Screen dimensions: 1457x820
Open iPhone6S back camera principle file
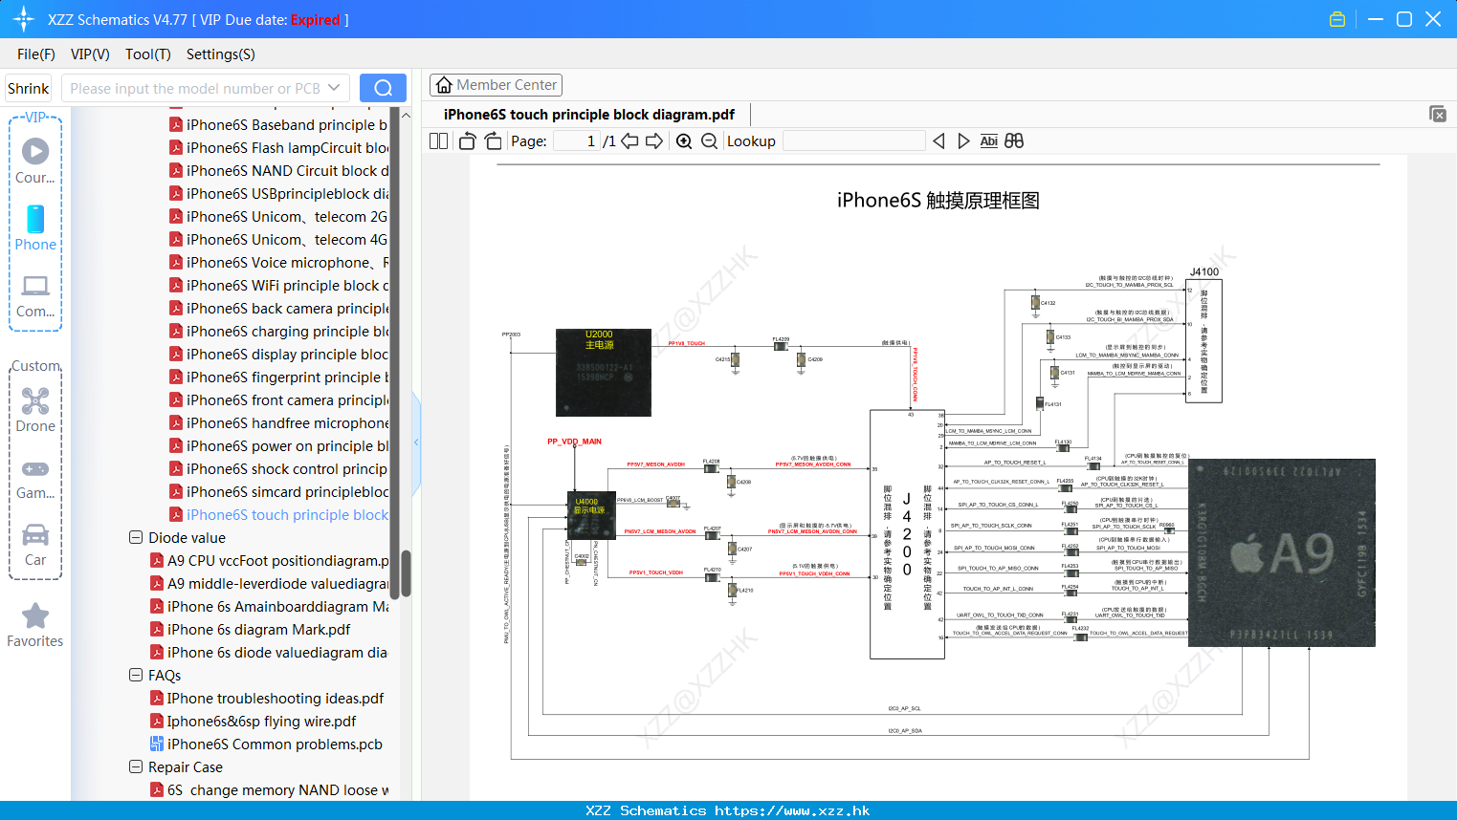tap(278, 309)
